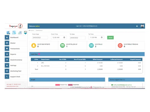Image resolution: width=150 pixels, height=112 pixels.
Task: Open the Reports menu
Action: click(x=16, y=54)
